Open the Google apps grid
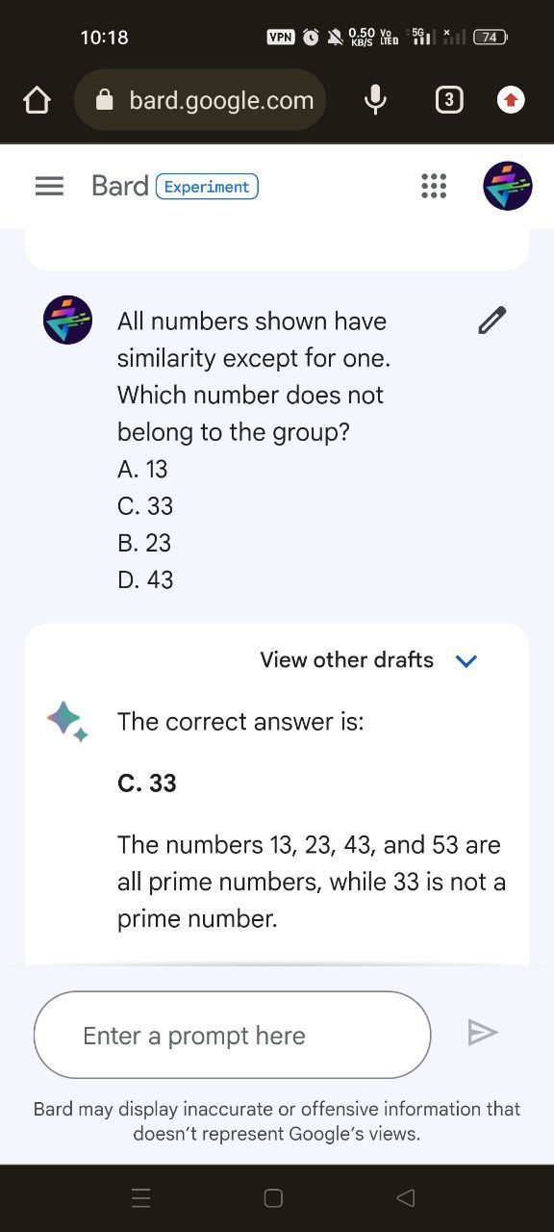554x1232 pixels. coord(434,186)
